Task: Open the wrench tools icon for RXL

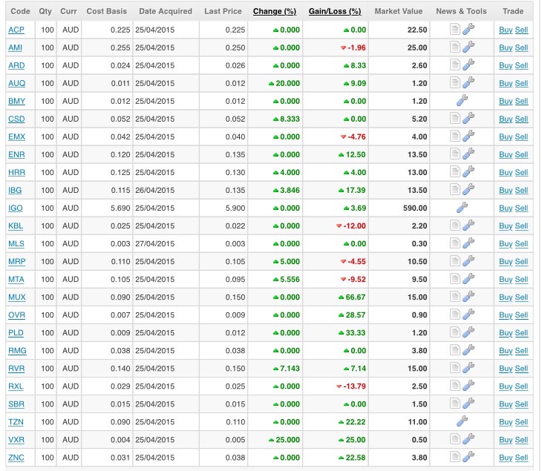Action: point(468,386)
